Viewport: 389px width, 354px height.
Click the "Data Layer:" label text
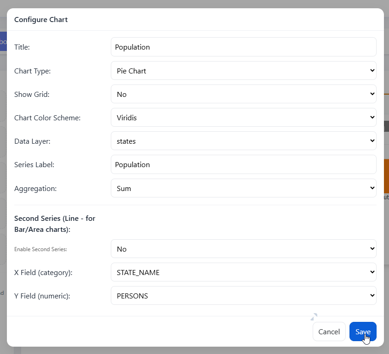pyautogui.click(x=32, y=141)
